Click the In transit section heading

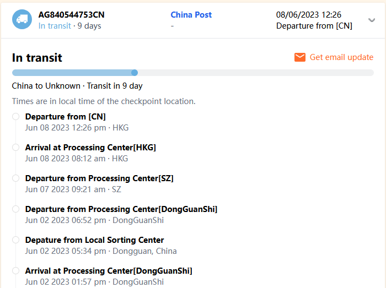pyautogui.click(x=37, y=58)
